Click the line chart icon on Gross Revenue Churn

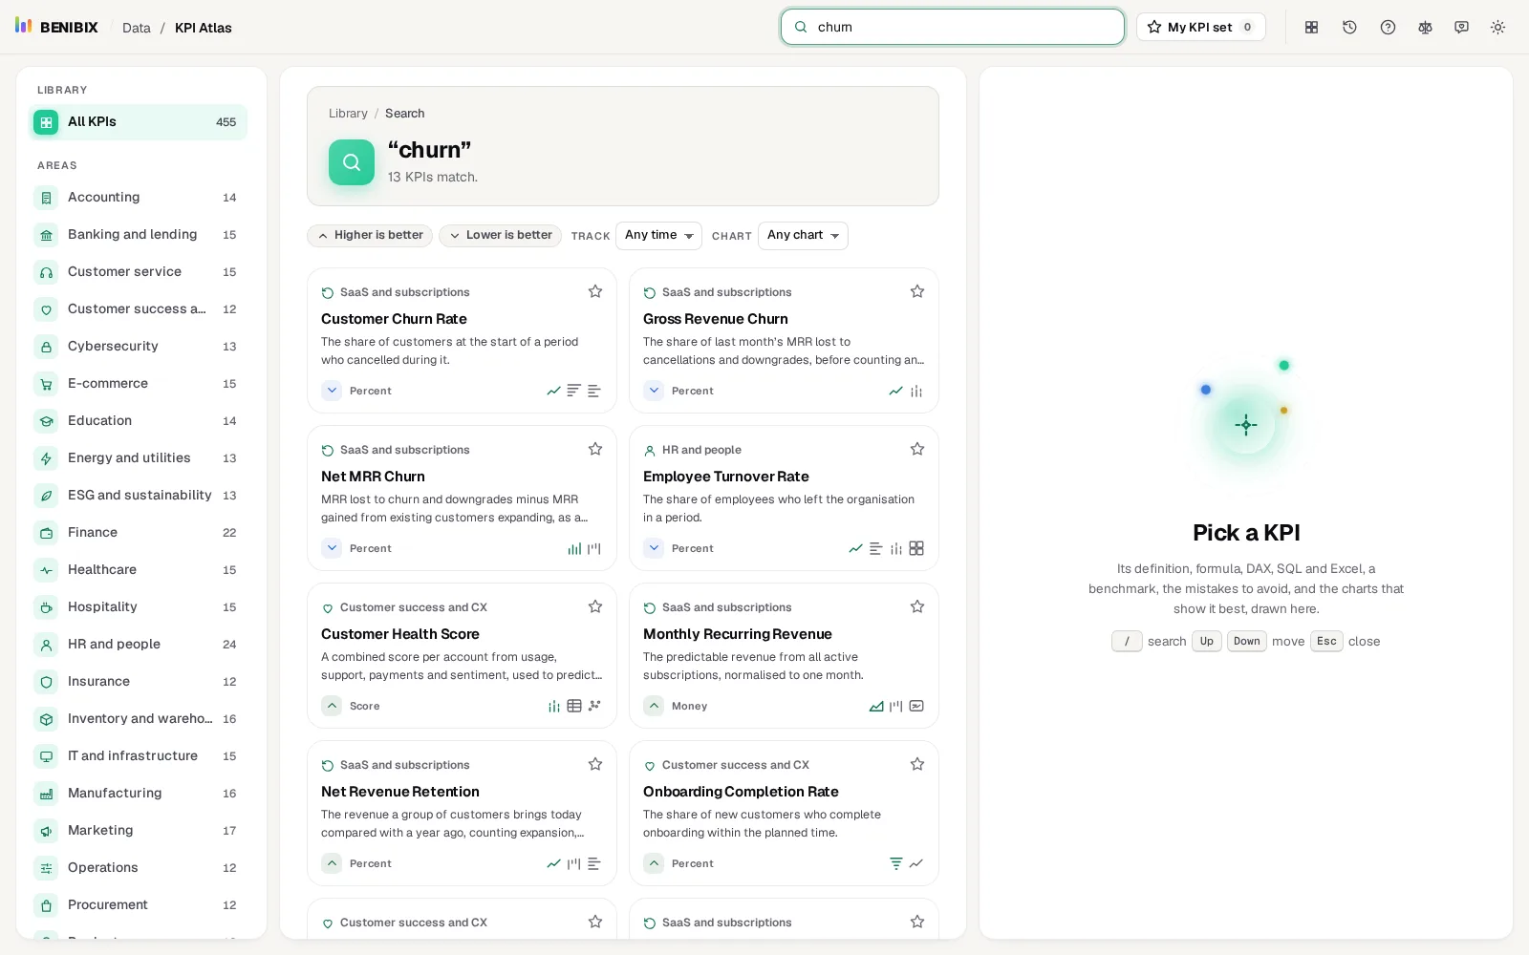pyautogui.click(x=895, y=391)
